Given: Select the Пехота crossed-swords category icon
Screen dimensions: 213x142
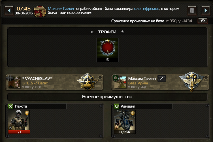Looking at the screenshot, I should coord(10,106).
